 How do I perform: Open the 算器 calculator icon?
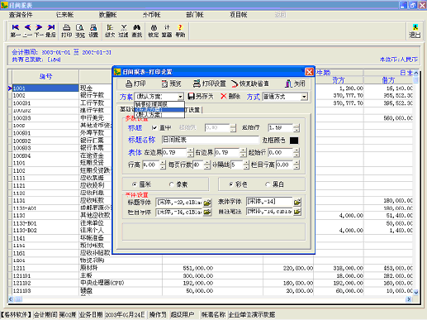tap(167, 31)
